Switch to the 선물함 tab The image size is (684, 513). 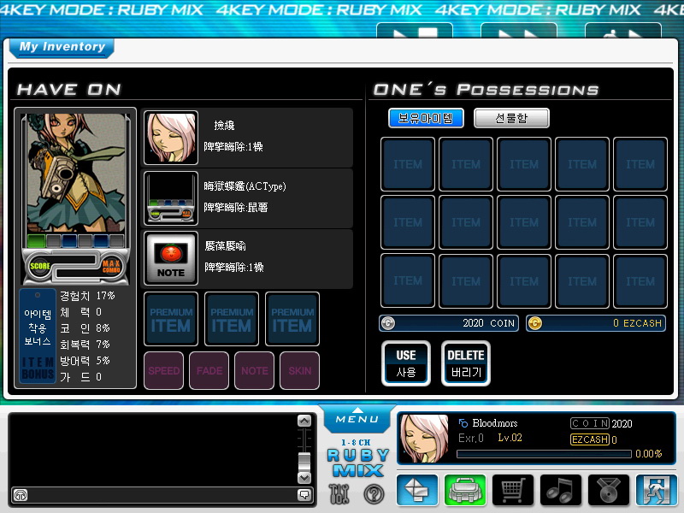pyautogui.click(x=511, y=118)
